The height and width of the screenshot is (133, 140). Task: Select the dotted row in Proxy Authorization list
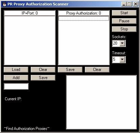coord(84,19)
